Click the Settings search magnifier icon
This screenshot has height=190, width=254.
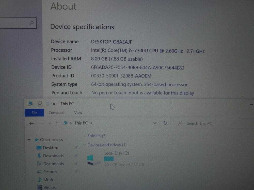coord(31,23)
